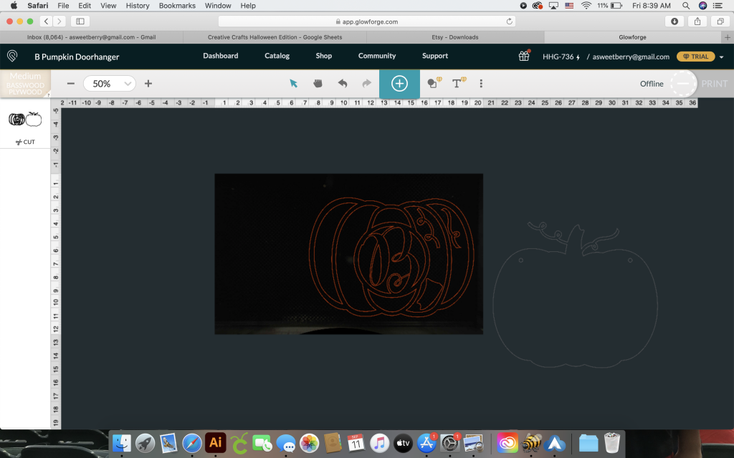Zoom out with the minus button
Screen dimensions: 734x458
tap(71, 84)
